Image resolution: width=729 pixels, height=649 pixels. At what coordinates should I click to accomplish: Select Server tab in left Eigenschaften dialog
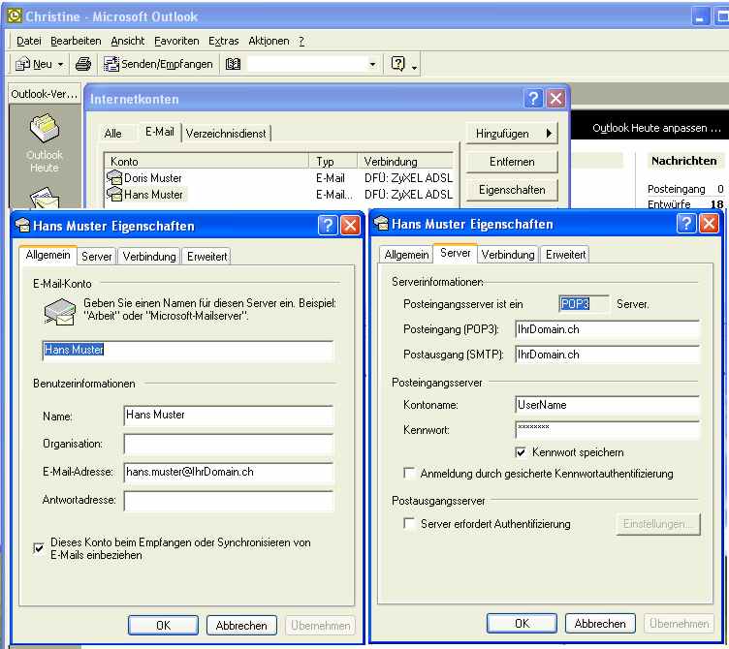coord(97,257)
